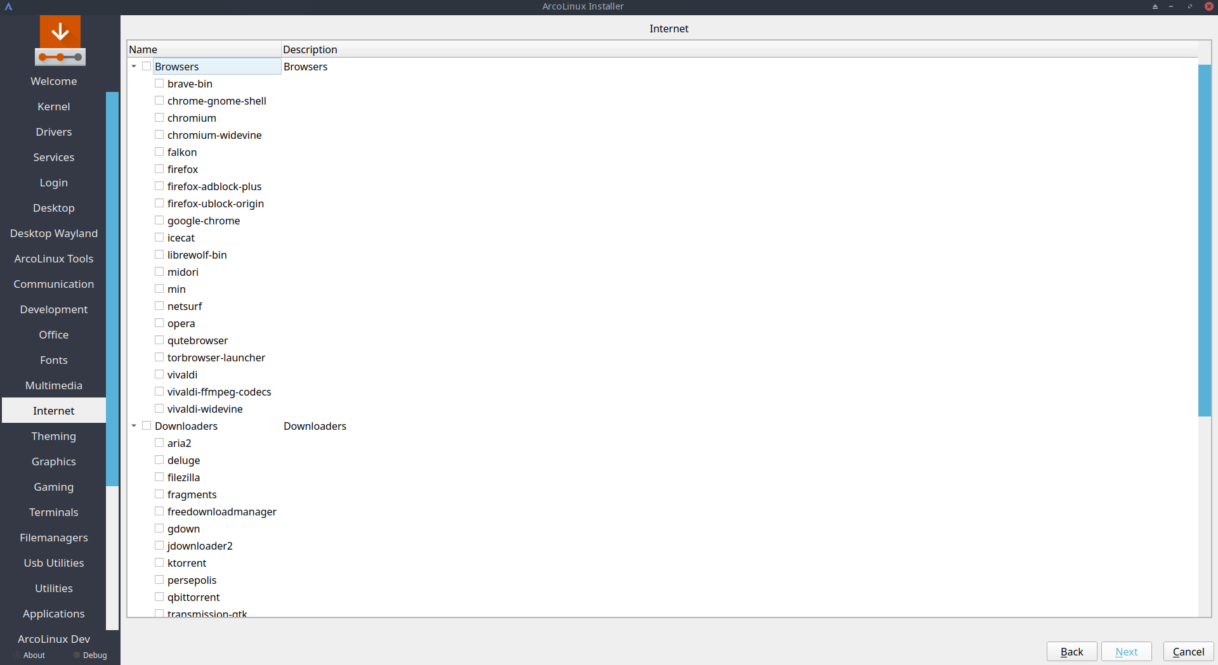Select the netsurf row

point(185,306)
